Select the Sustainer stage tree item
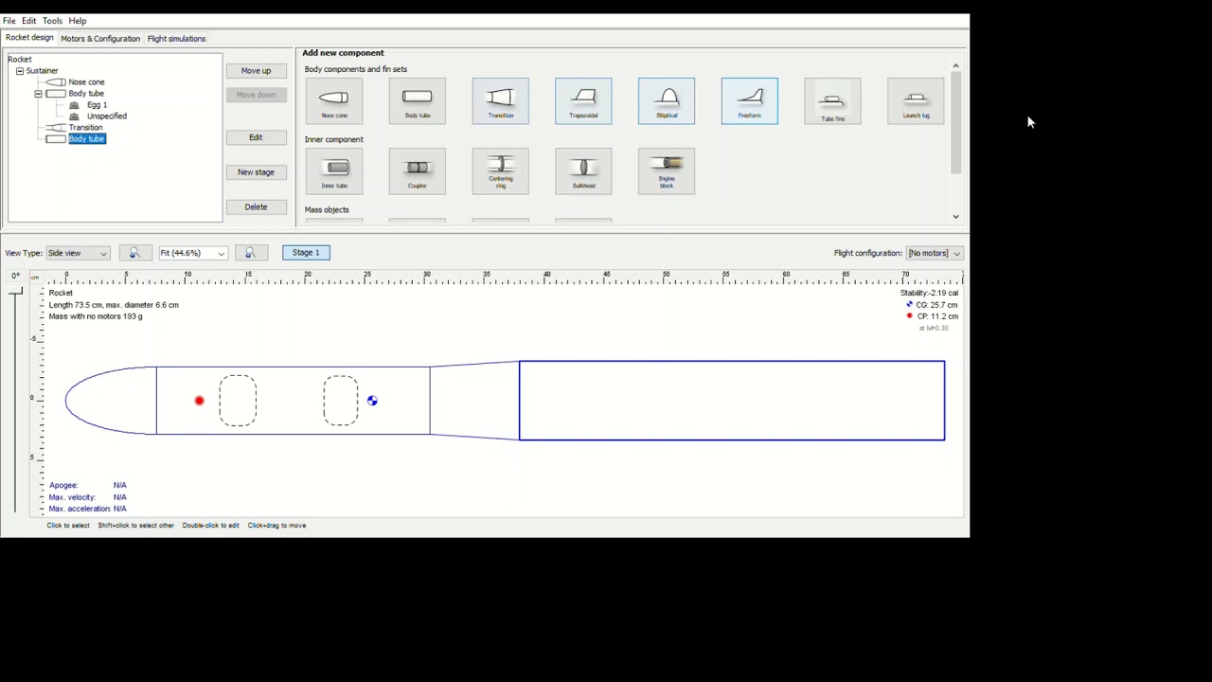1212x682 pixels. pyautogui.click(x=43, y=71)
